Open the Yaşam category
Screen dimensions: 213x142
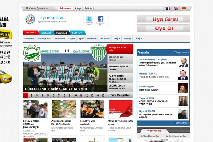coord(72,38)
